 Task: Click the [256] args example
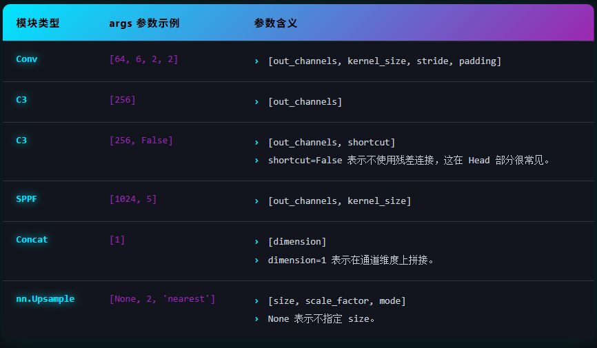point(122,100)
